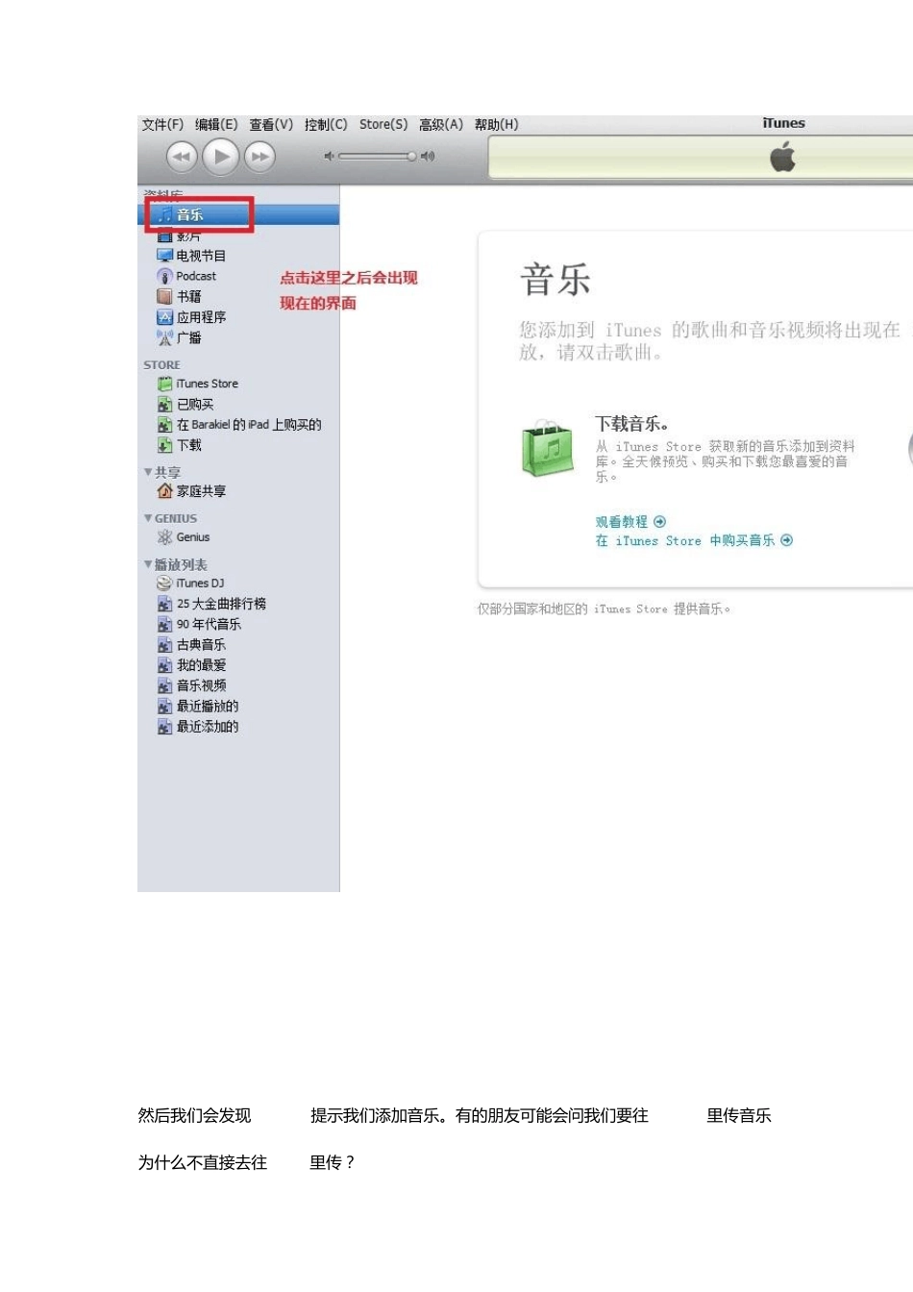Click the STORE section header text
The image size is (913, 1292).
(x=161, y=365)
